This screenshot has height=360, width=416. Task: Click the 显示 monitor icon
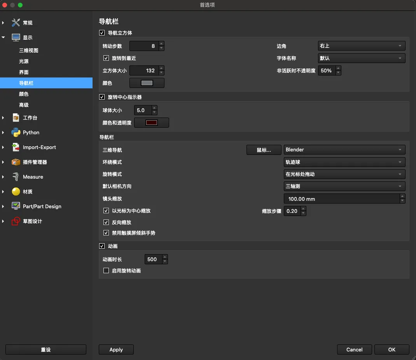[16, 37]
